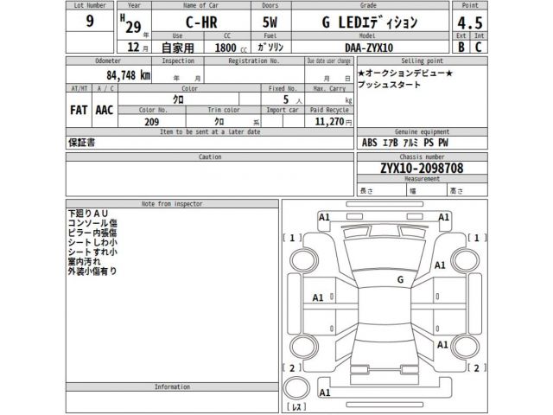Click the lot number 9 cell
553x415 pixels.
pyautogui.click(x=91, y=22)
